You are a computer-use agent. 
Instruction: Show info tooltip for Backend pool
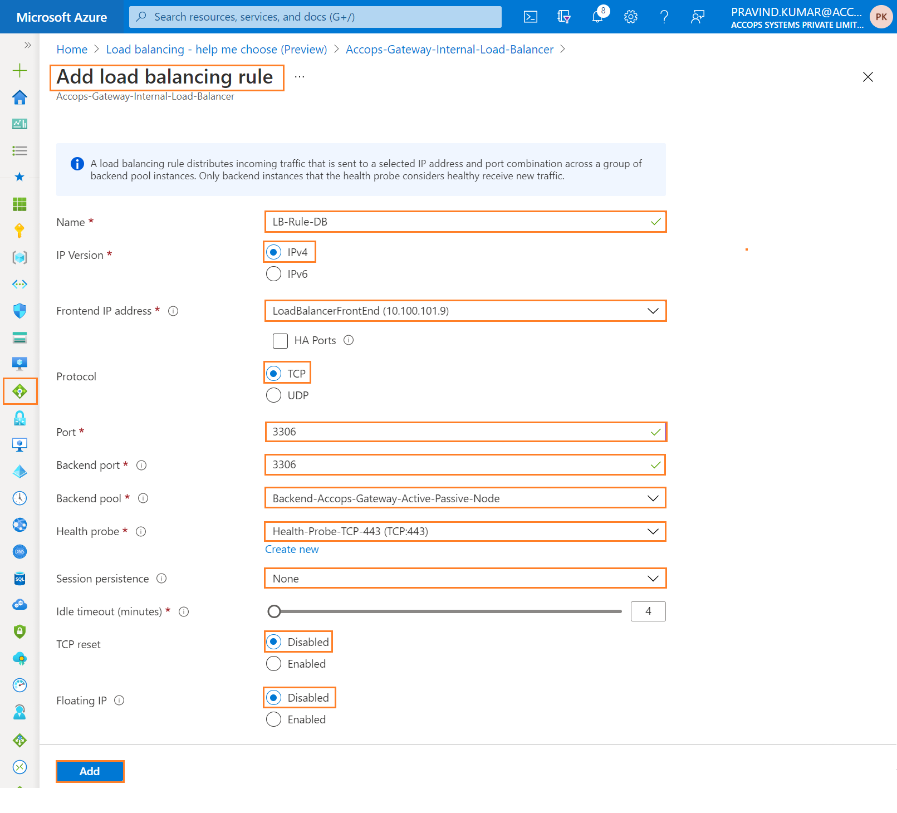click(x=143, y=498)
